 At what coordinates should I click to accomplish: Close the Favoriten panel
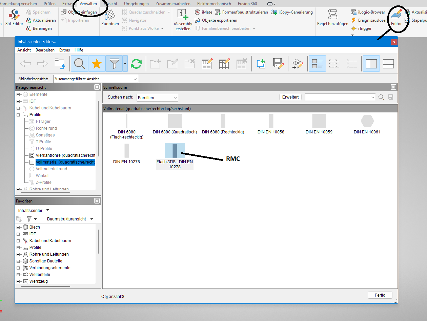coord(97,201)
